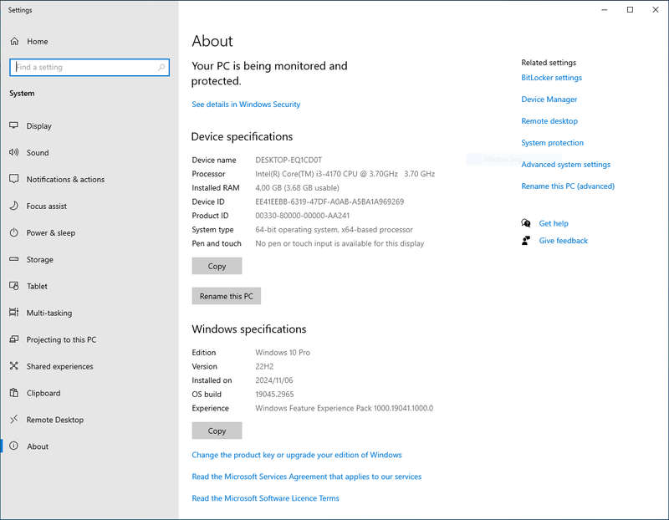Copy the Windows specifications
This screenshot has height=520, width=669.
tap(217, 431)
